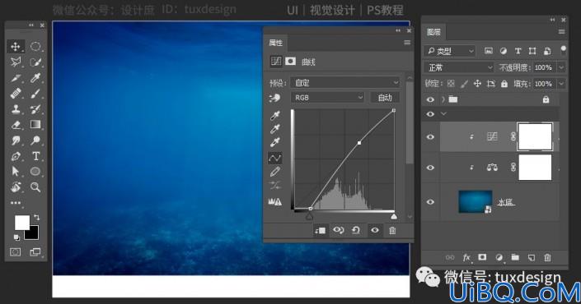Select the 属性 properties tab
Image resolution: width=581 pixels, height=304 pixels.
pyautogui.click(x=276, y=44)
